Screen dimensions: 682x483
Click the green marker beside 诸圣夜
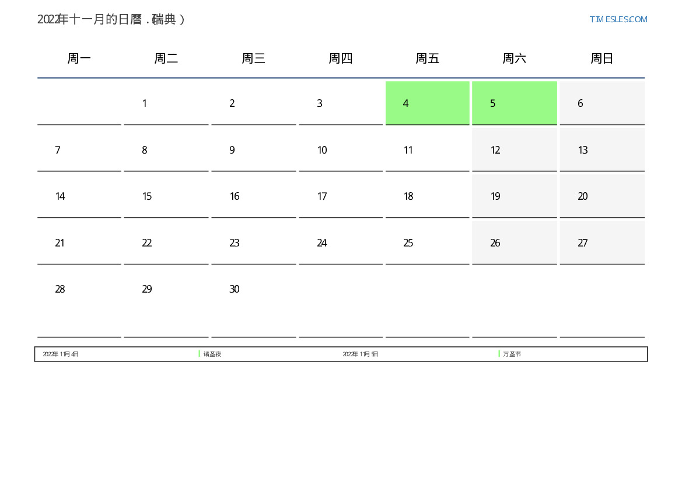click(200, 354)
